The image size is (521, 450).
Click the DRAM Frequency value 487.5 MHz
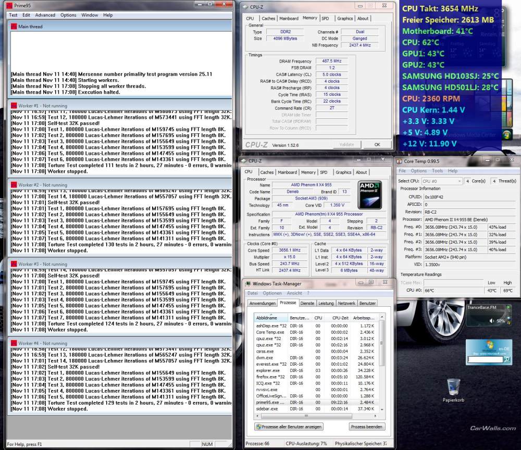331,61
